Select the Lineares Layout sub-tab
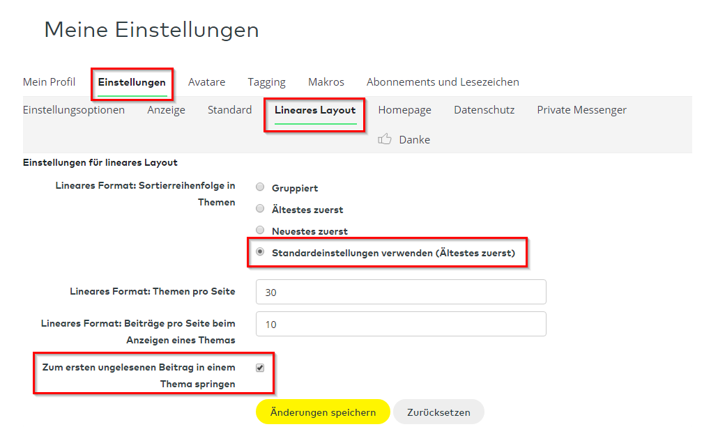 (x=315, y=110)
